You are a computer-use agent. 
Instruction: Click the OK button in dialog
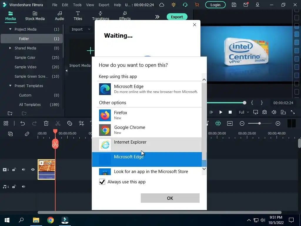tap(170, 198)
